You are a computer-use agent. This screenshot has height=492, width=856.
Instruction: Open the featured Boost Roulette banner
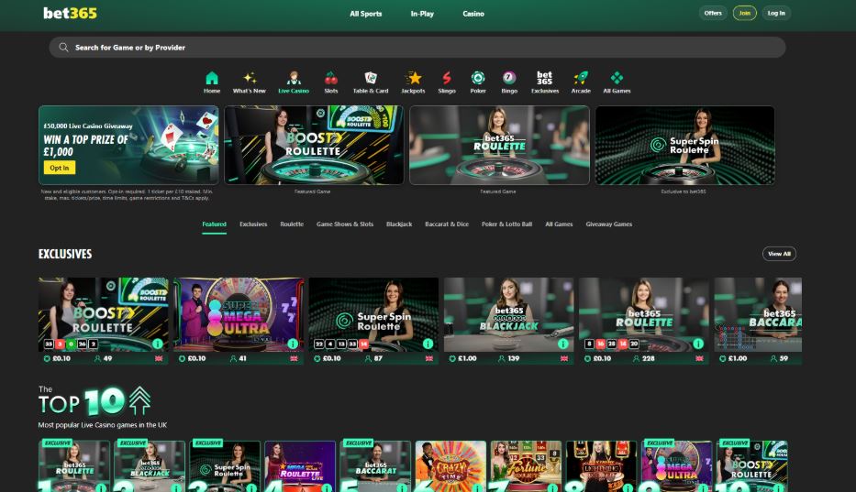(x=314, y=145)
